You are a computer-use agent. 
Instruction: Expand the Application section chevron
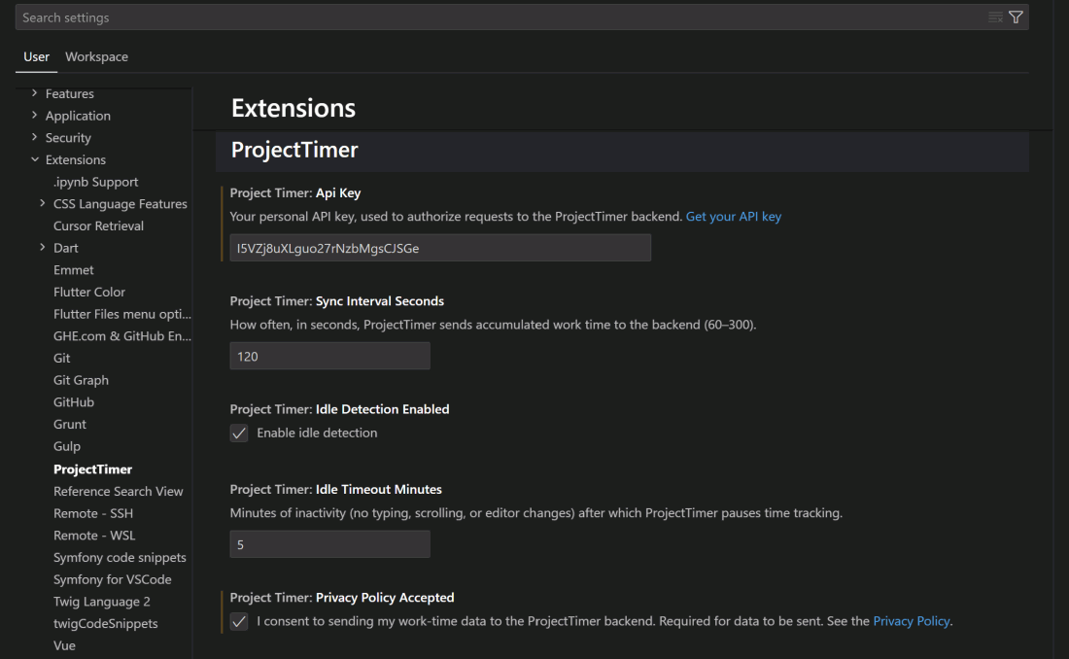[x=35, y=116]
